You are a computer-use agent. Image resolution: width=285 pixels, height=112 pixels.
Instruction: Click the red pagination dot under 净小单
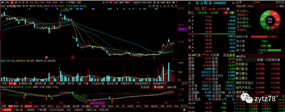point(259,53)
